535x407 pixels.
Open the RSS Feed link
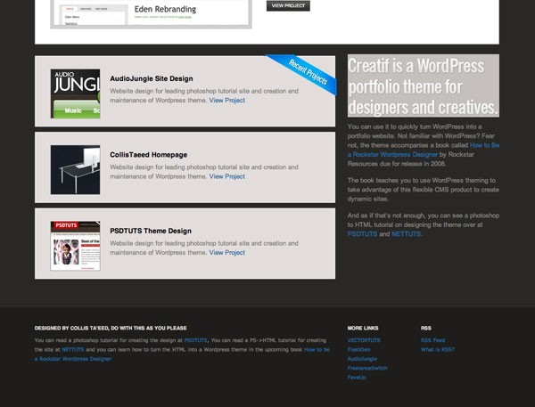click(x=432, y=340)
